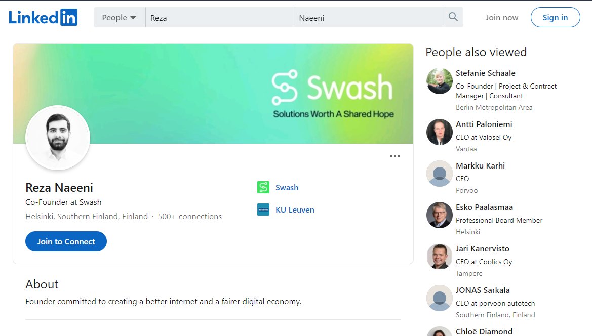Open the Swash company link
This screenshot has height=336, width=592.
click(x=287, y=187)
